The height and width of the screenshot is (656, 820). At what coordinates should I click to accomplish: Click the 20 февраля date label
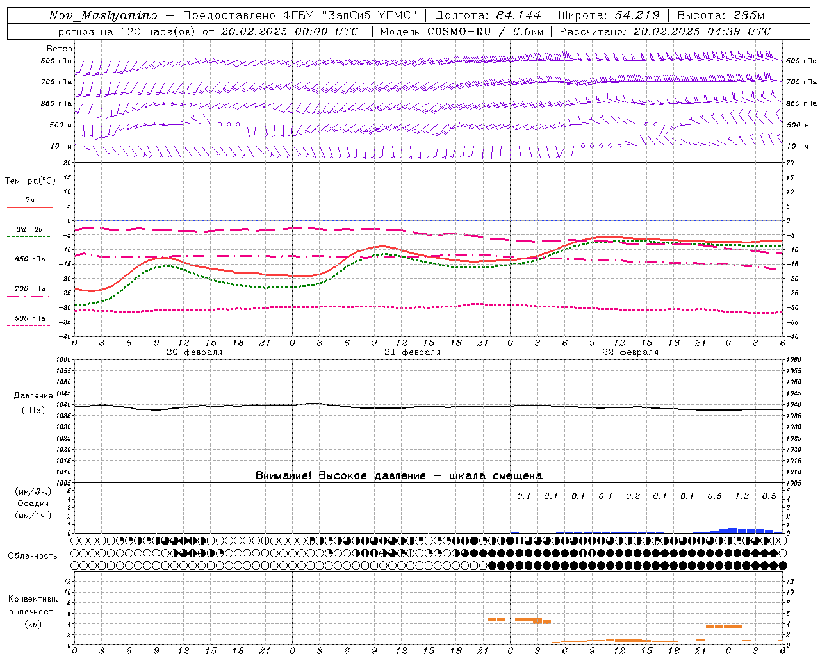[195, 352]
